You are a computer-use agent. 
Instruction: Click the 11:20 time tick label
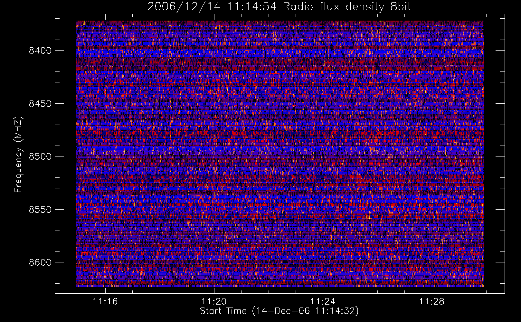[x=214, y=302]
